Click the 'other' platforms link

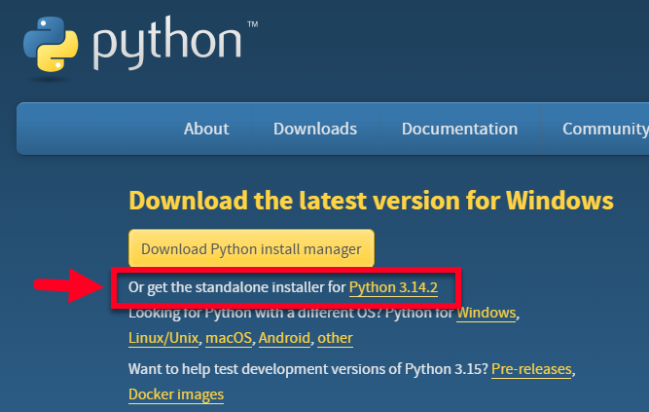pyautogui.click(x=335, y=338)
